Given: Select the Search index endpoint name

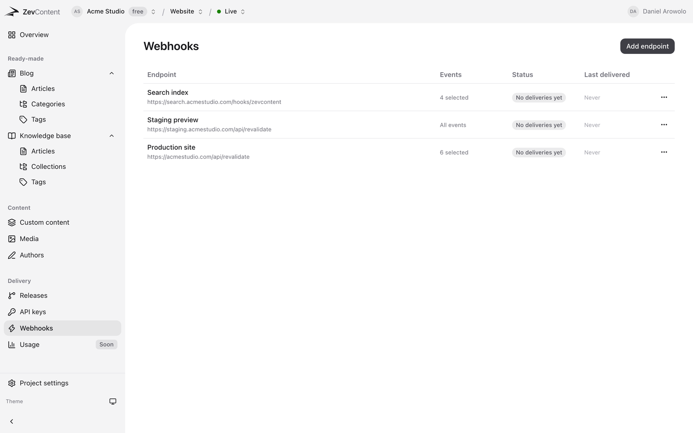Looking at the screenshot, I should 167,92.
